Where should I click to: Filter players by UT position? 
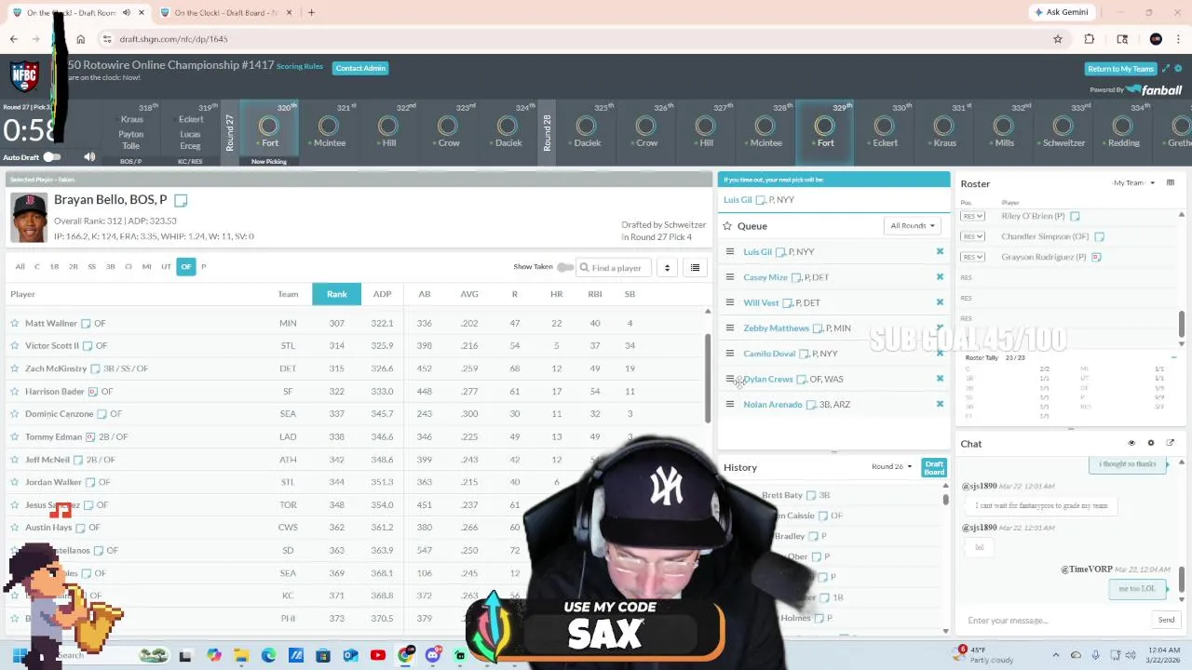point(166,267)
